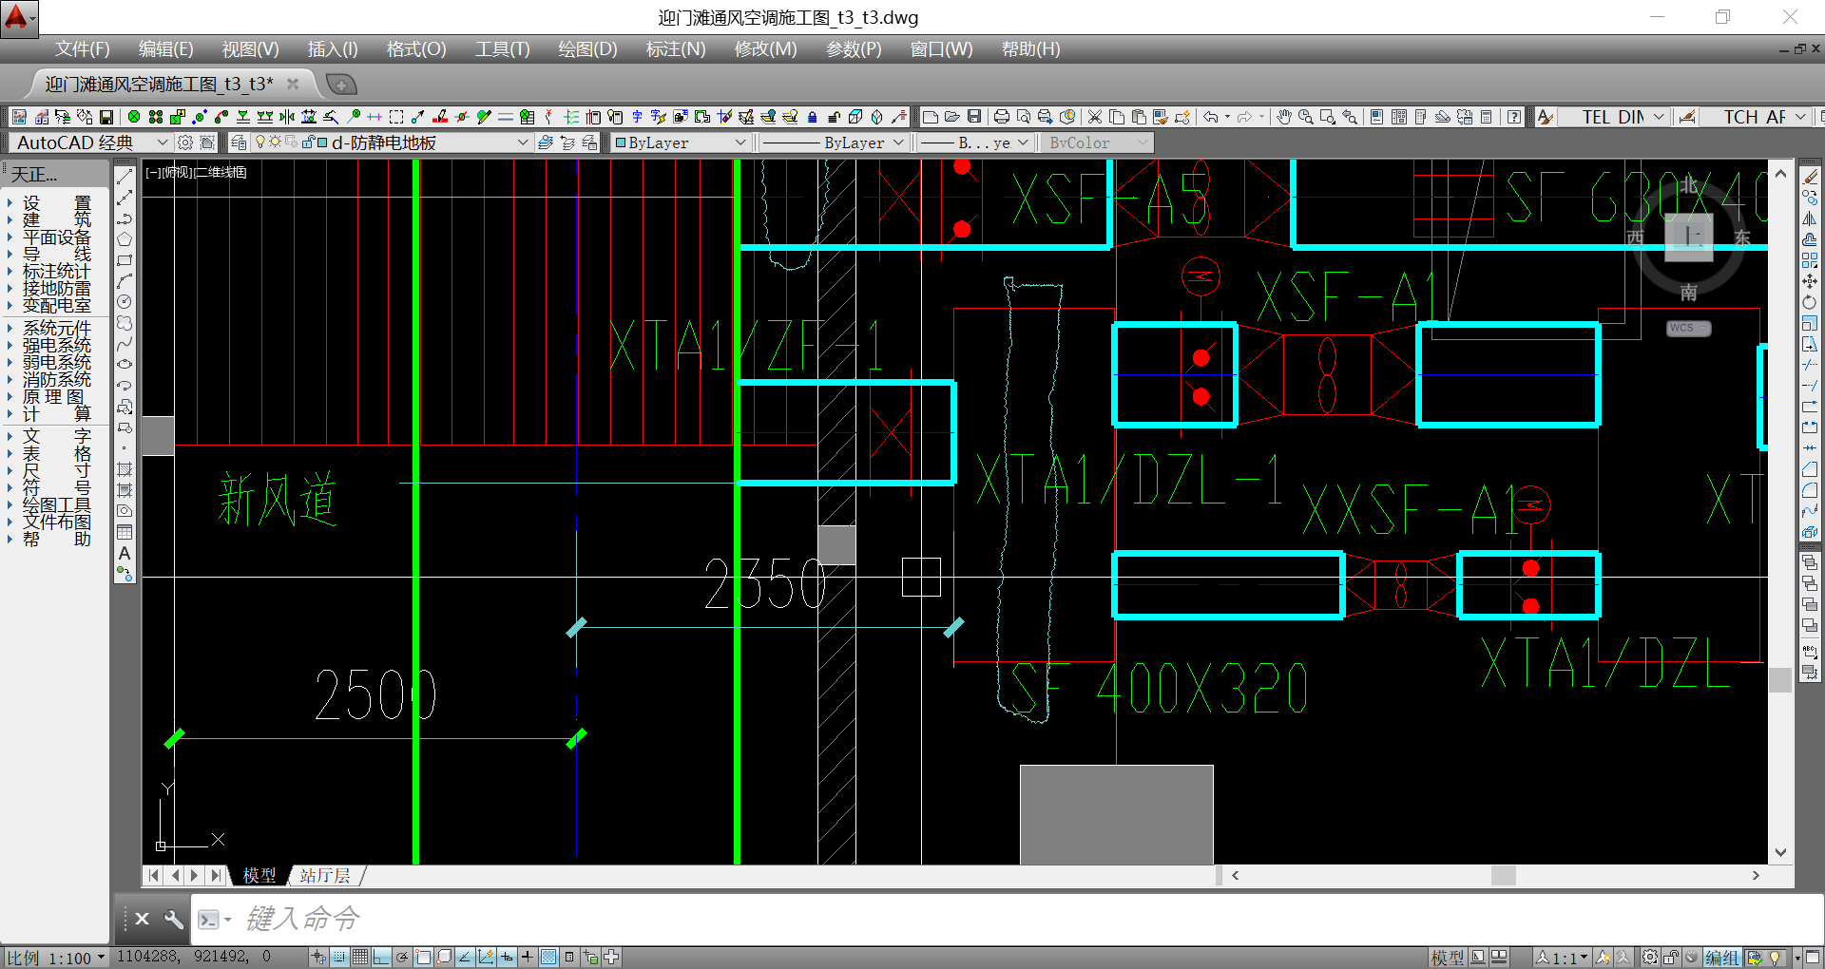
Task: Click the horizontal scrollbar thumb
Action: point(1503,875)
